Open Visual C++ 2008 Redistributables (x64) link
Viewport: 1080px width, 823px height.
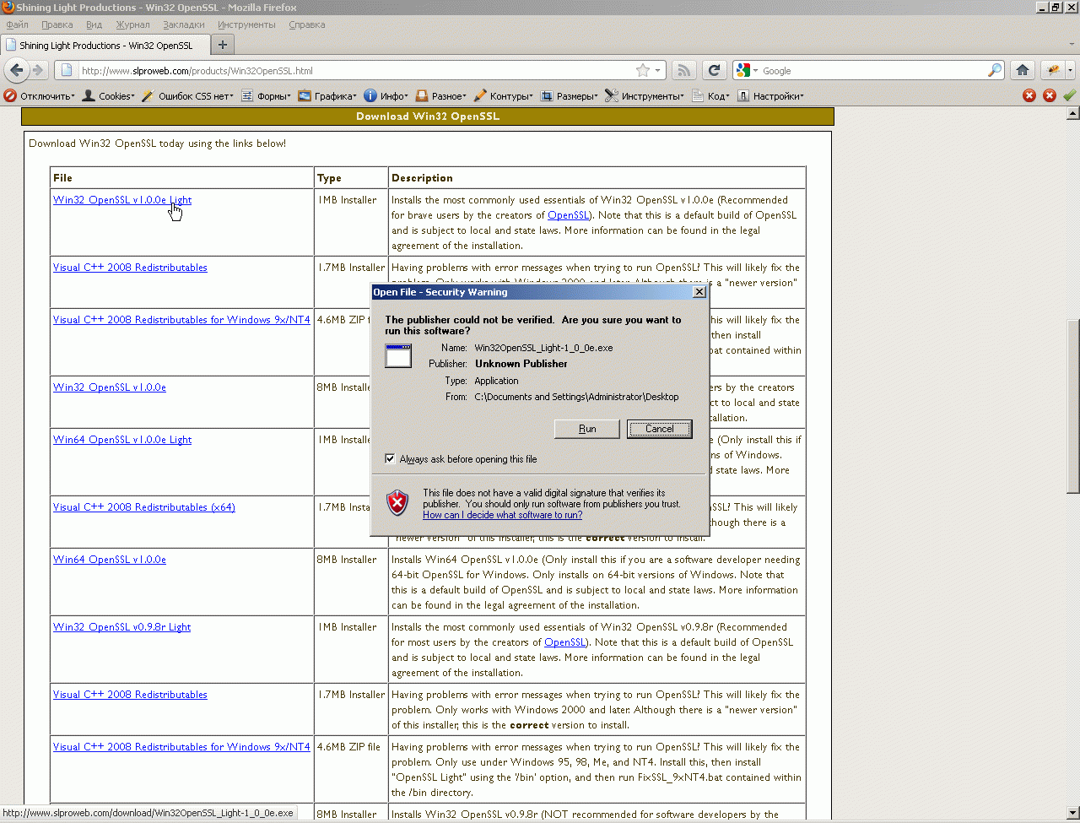pos(144,507)
